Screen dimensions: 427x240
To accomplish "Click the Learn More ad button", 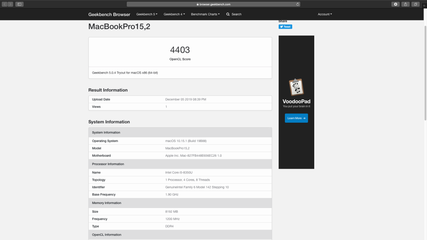I will 296,118.
